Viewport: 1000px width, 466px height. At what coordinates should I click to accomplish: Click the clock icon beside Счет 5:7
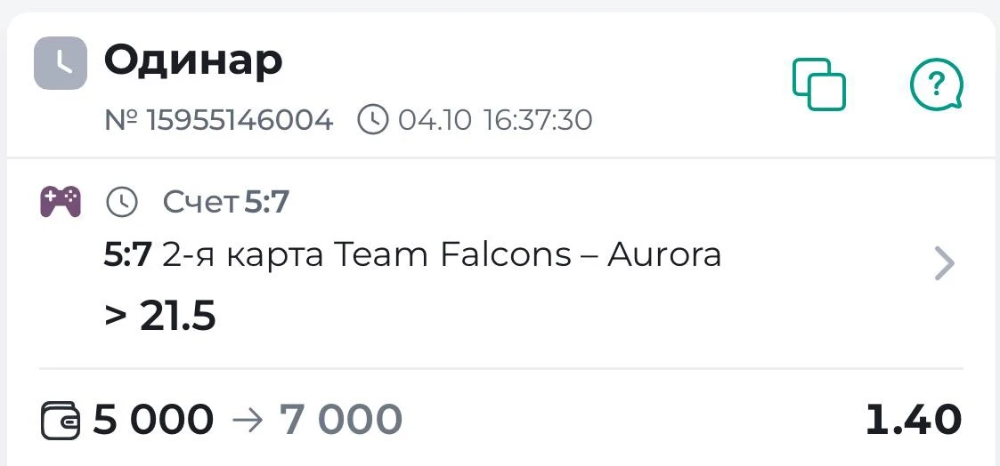click(121, 203)
